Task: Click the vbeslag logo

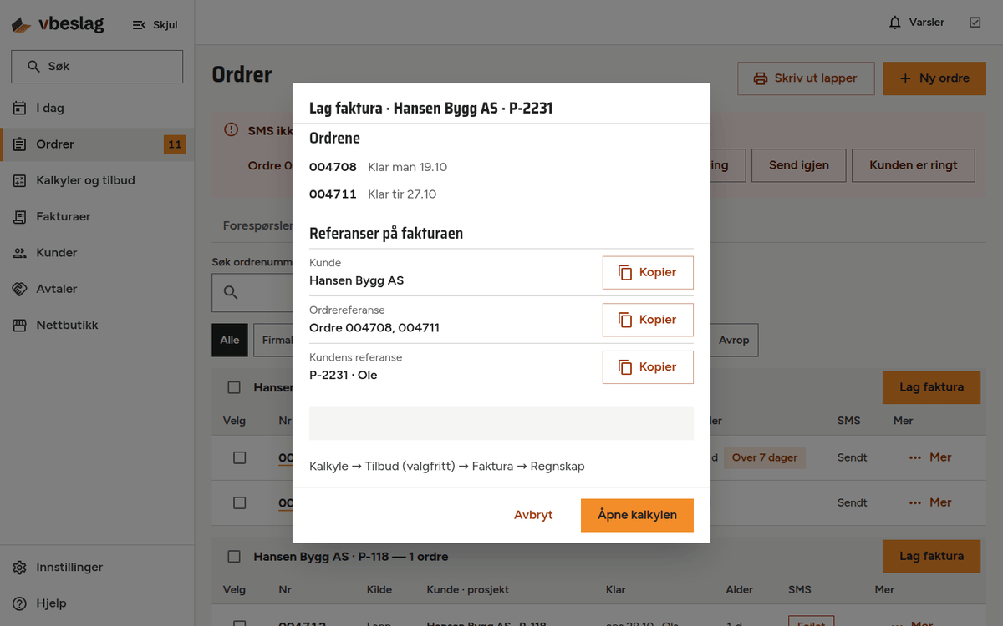Action: tap(58, 24)
